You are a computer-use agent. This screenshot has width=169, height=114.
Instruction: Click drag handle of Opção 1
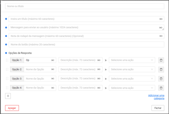pyautogui.click(x=7, y=60)
